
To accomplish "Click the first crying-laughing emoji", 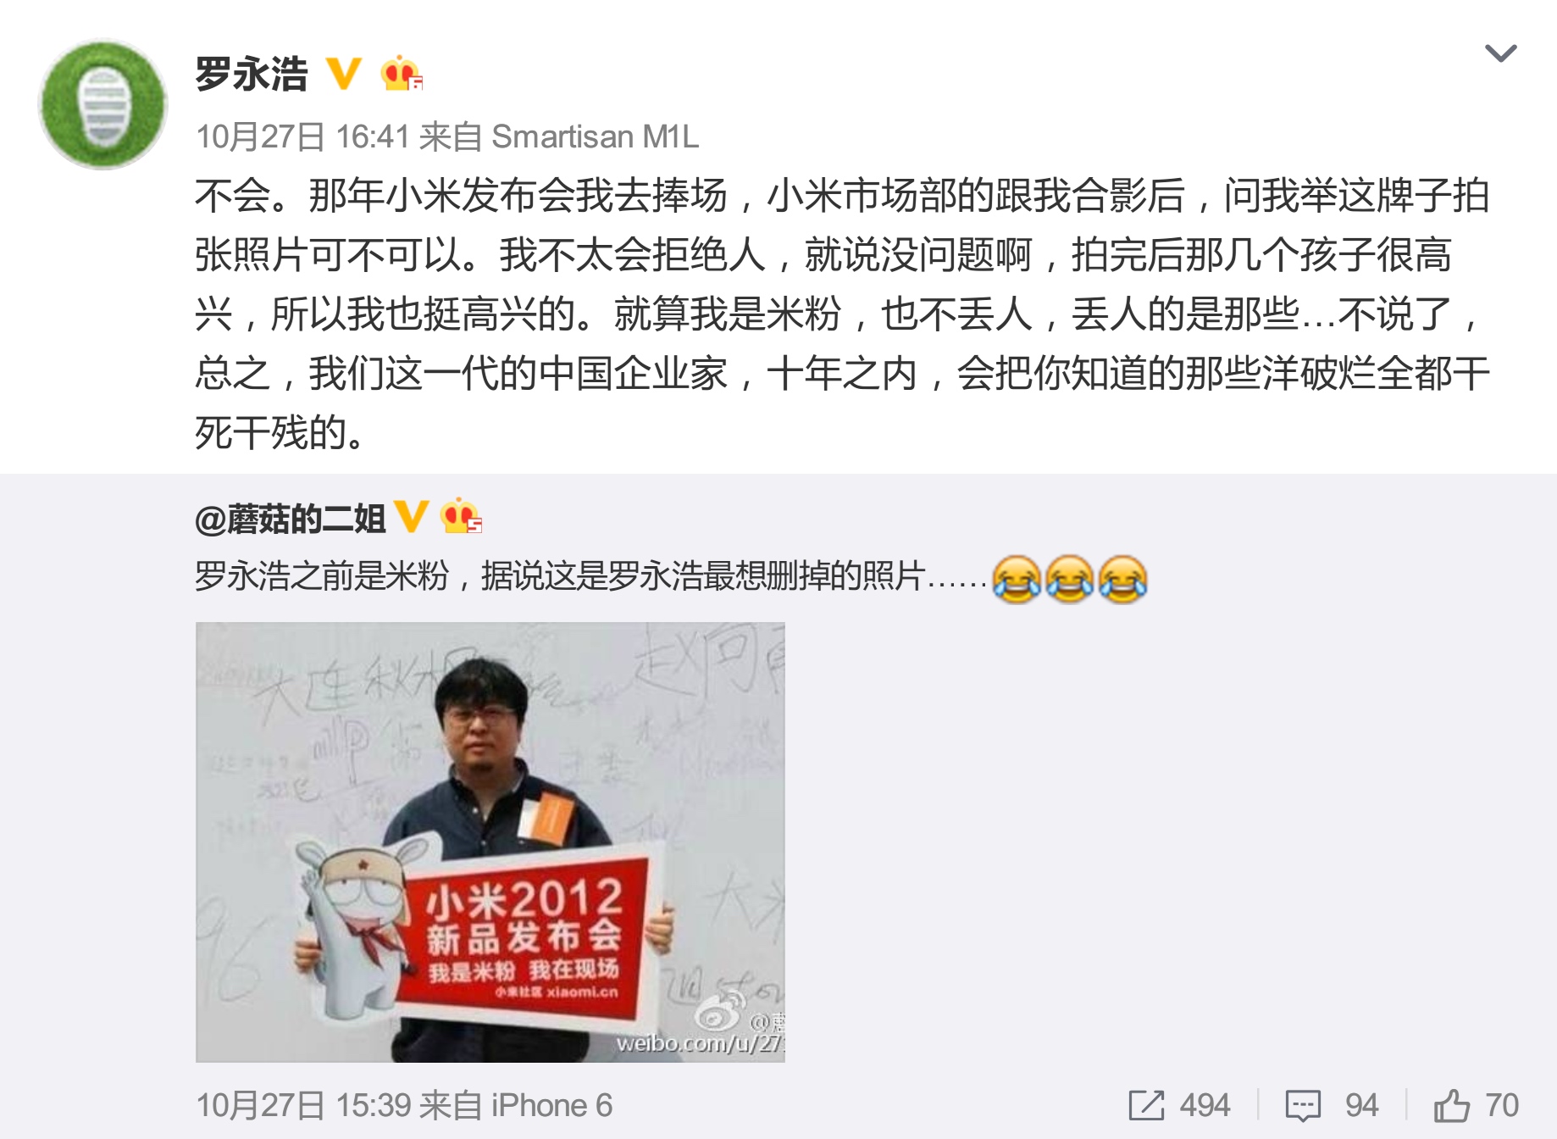I will point(1017,579).
